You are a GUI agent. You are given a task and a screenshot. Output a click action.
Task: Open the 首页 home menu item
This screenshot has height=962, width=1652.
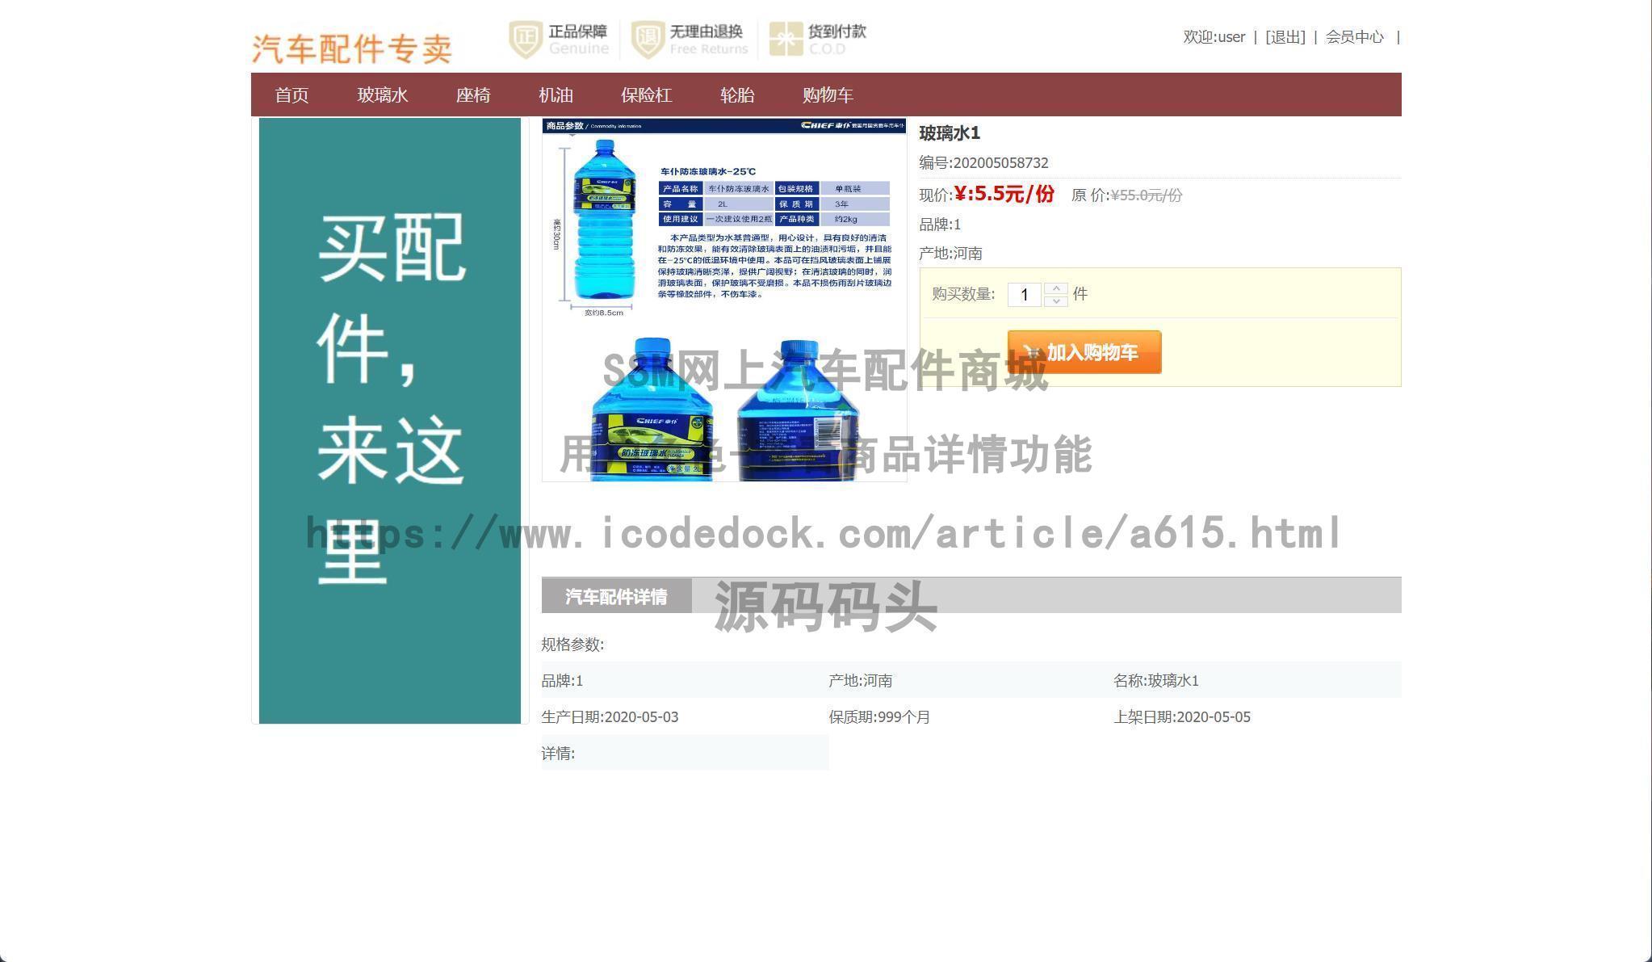[292, 95]
